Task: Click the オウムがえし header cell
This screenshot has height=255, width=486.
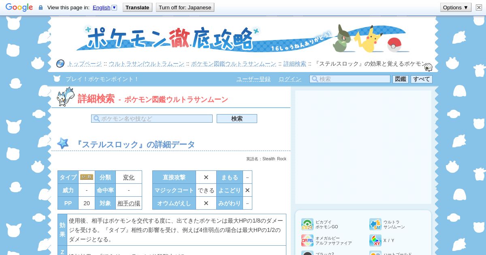Action: 174,203
